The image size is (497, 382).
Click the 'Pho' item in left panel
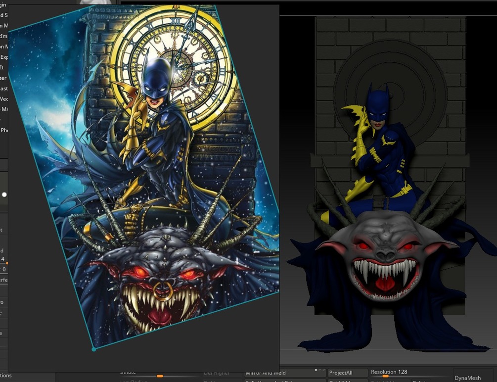point(4,130)
